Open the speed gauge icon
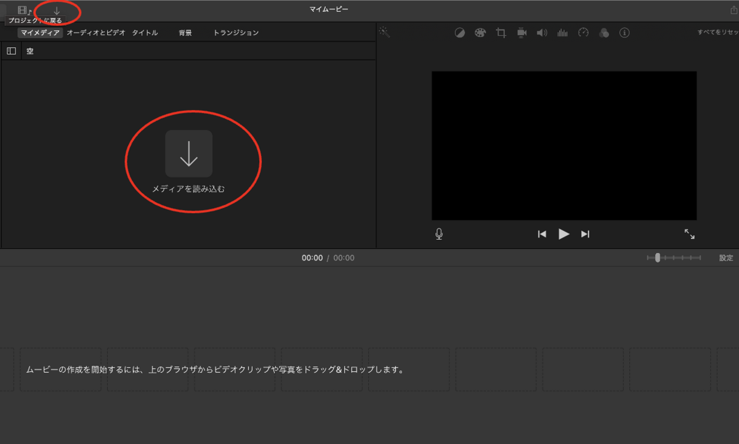Image resolution: width=739 pixels, height=444 pixels. pos(583,33)
